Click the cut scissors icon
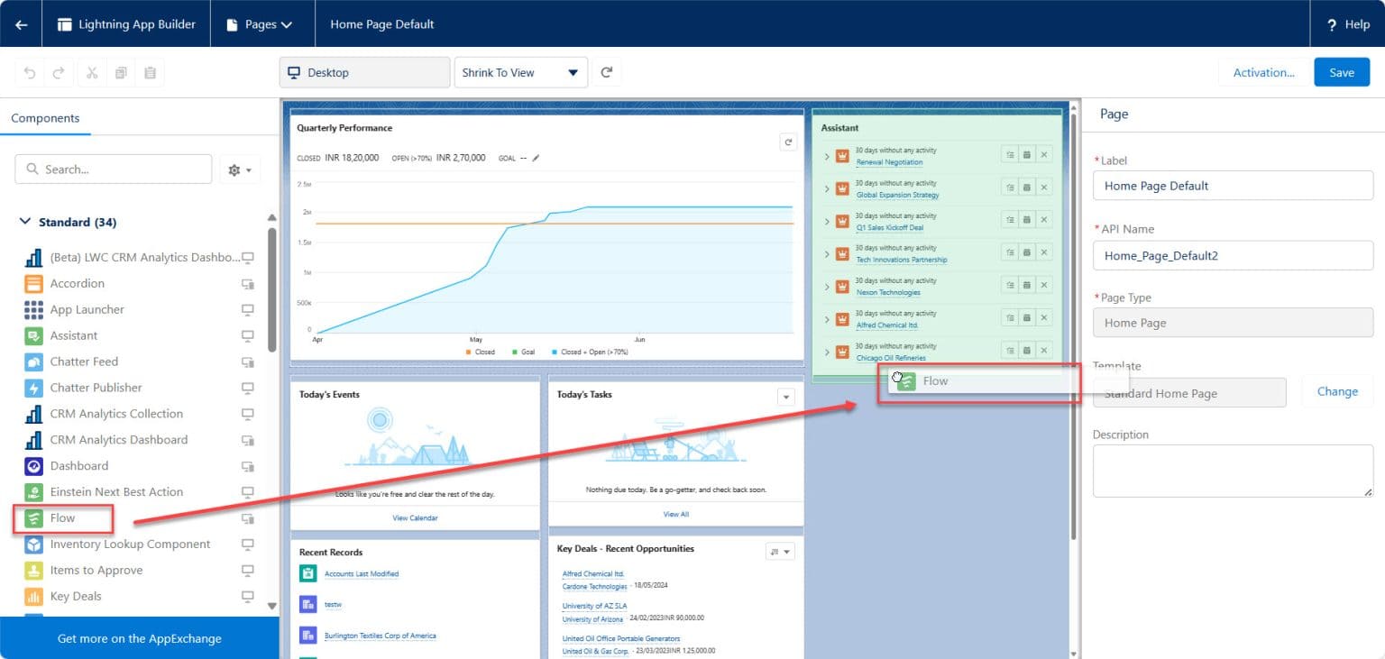Screen dimensions: 1385x659 pos(92,73)
